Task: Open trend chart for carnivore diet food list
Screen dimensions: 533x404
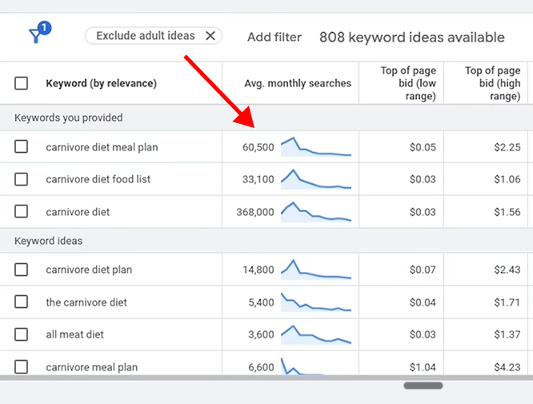Action: pyautogui.click(x=316, y=179)
